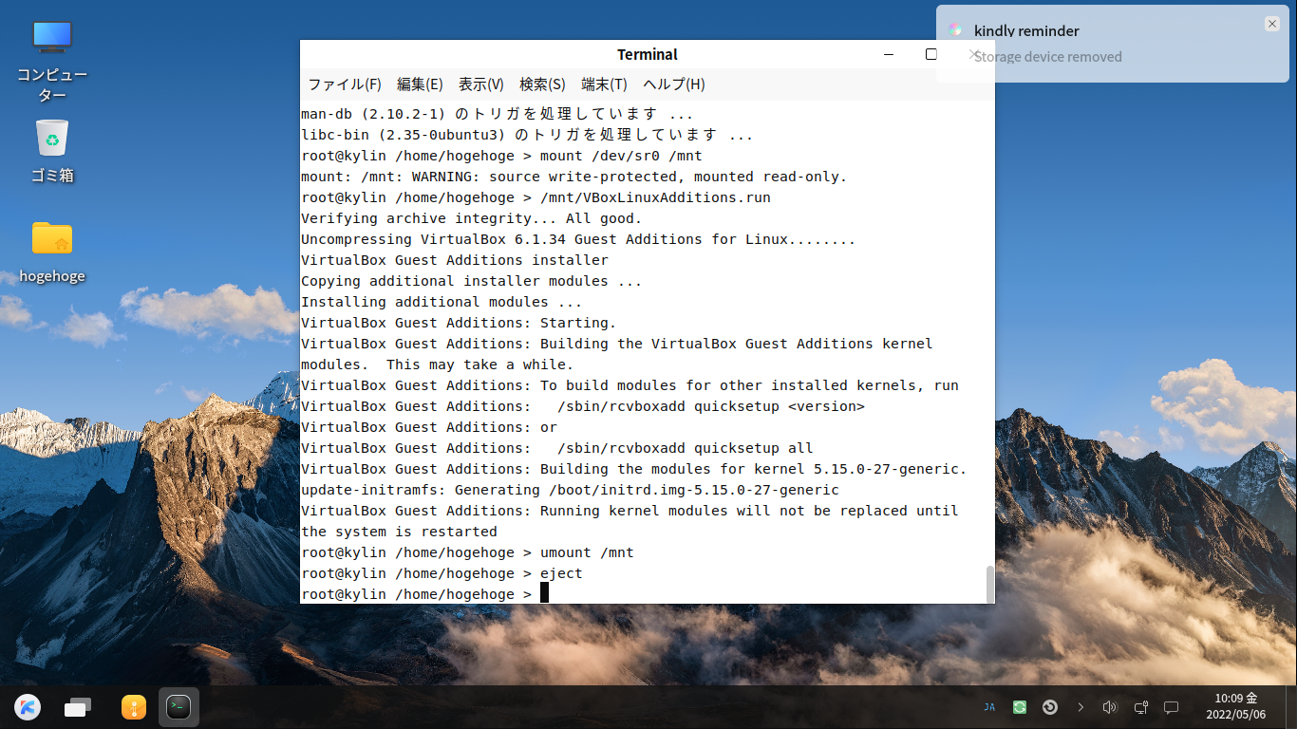Open the wired network tray icon
Image resolution: width=1297 pixels, height=729 pixels.
click(1141, 707)
